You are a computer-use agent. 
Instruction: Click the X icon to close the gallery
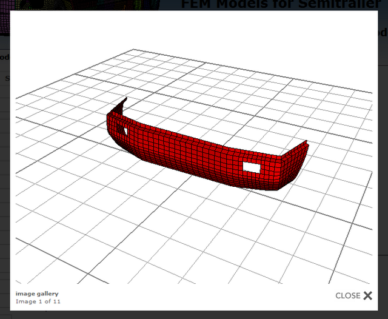(x=367, y=296)
